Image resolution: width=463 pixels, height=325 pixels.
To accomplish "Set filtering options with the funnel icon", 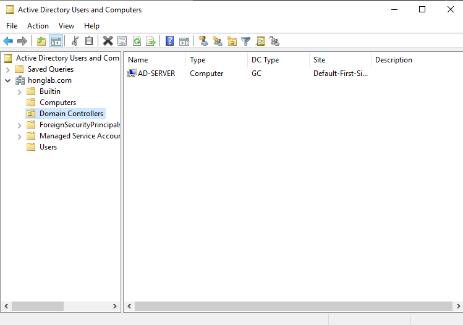I will point(245,41).
